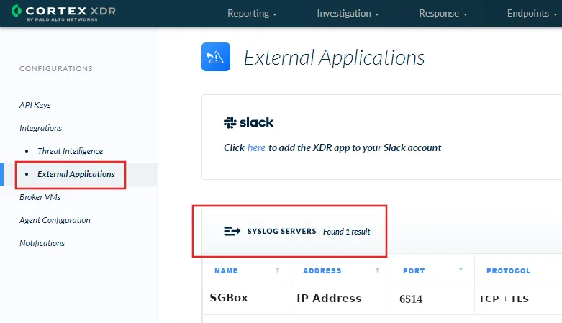Click the 'Found 1 result' text
This screenshot has height=323, width=562.
point(347,232)
